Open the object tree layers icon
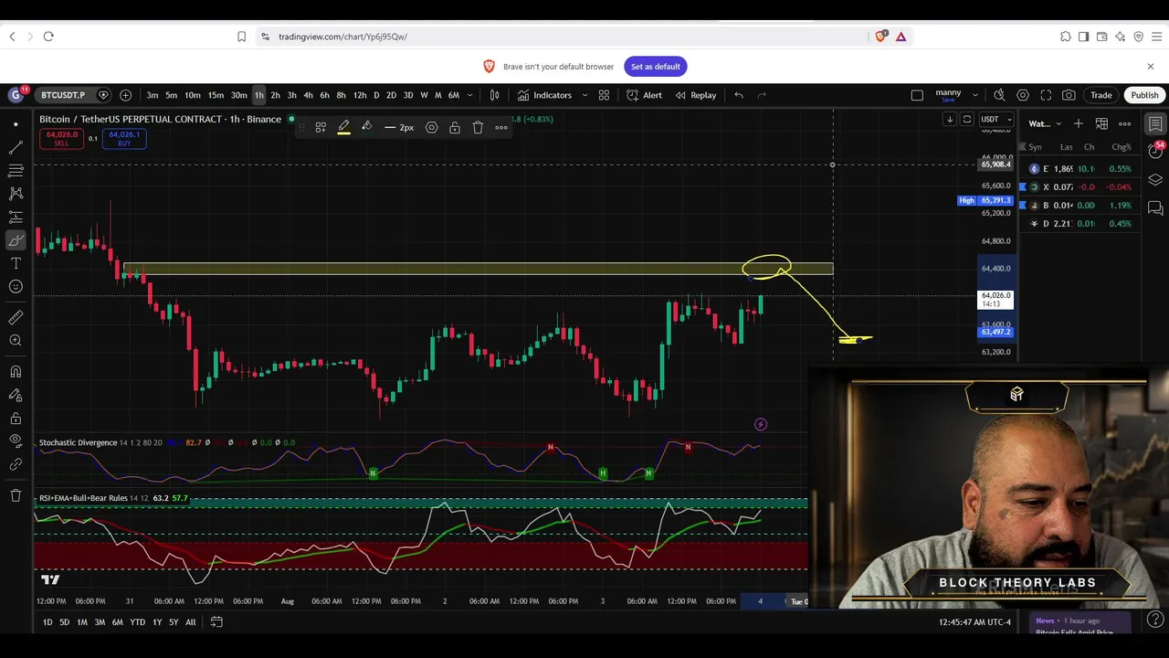 tap(1155, 180)
